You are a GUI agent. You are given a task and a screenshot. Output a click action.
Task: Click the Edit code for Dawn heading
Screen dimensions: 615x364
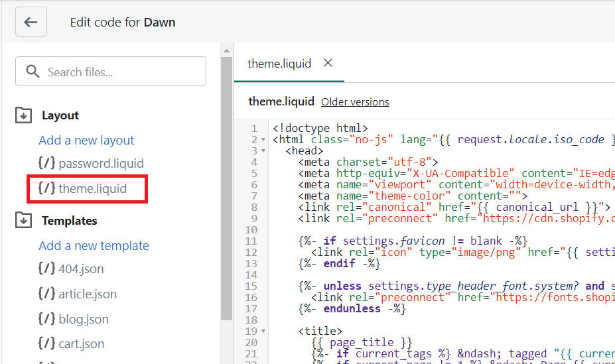[123, 23]
